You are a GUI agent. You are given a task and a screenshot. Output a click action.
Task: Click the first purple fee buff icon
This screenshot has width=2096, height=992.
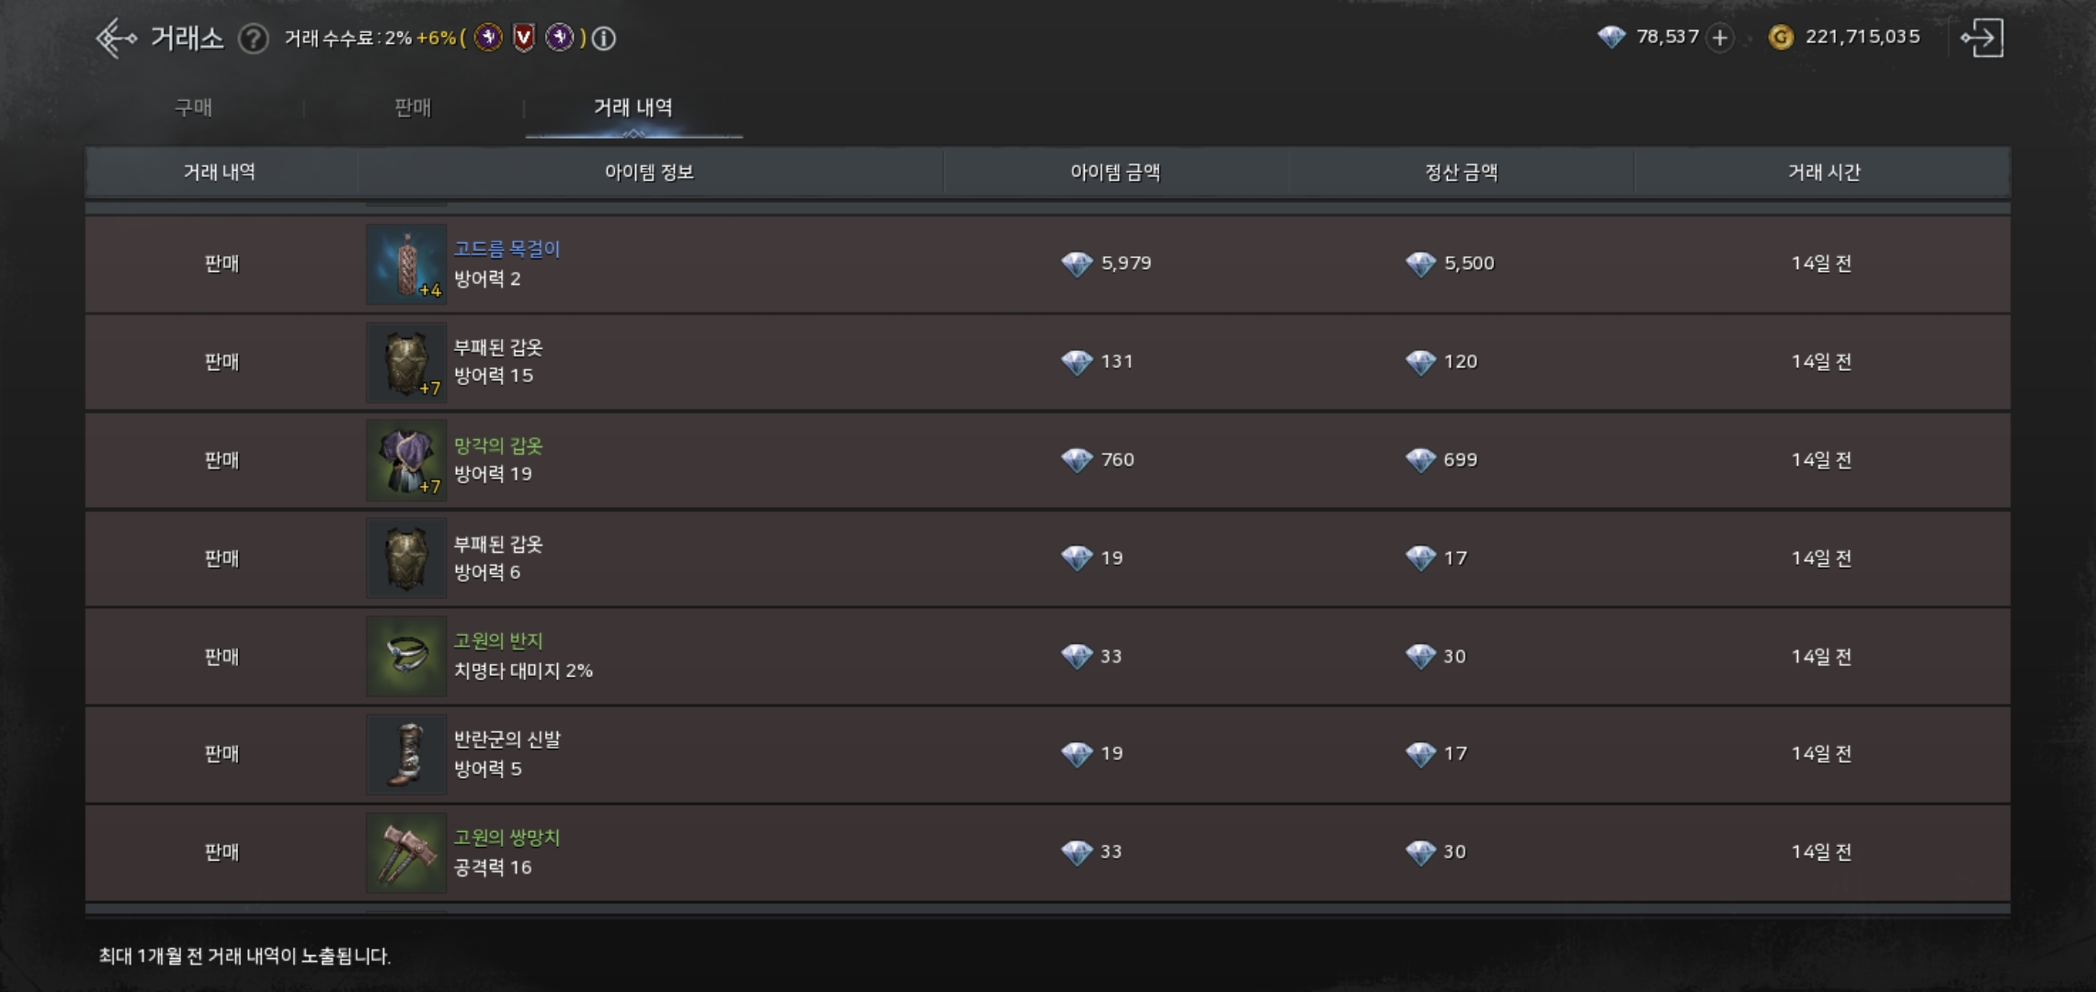coord(488,38)
